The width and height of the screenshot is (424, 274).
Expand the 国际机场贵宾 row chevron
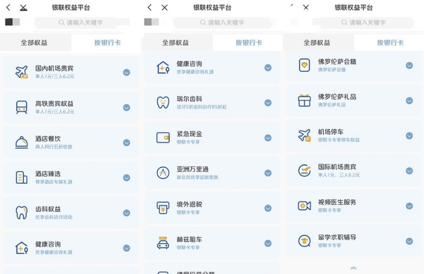pyautogui.click(x=409, y=171)
